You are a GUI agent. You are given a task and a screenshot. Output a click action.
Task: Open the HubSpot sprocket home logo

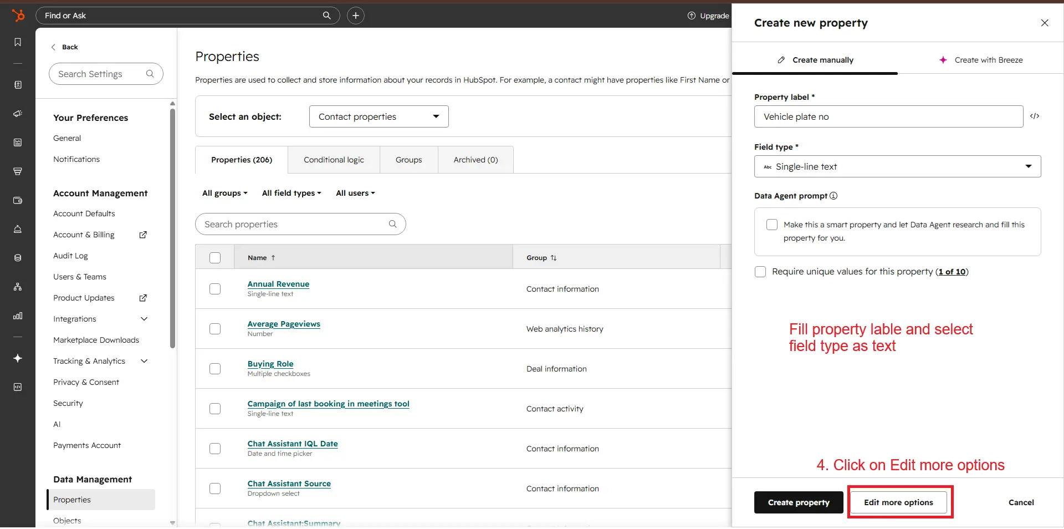[x=18, y=16]
